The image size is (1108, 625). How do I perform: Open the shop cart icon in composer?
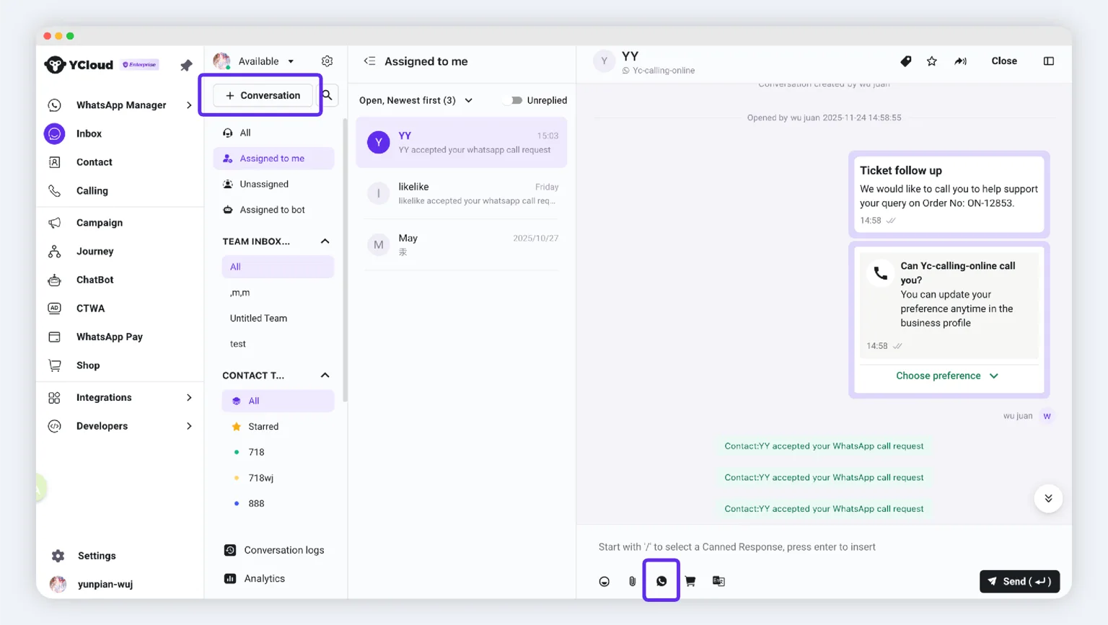[x=690, y=581]
